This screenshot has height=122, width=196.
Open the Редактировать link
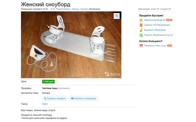coord(63,9)
